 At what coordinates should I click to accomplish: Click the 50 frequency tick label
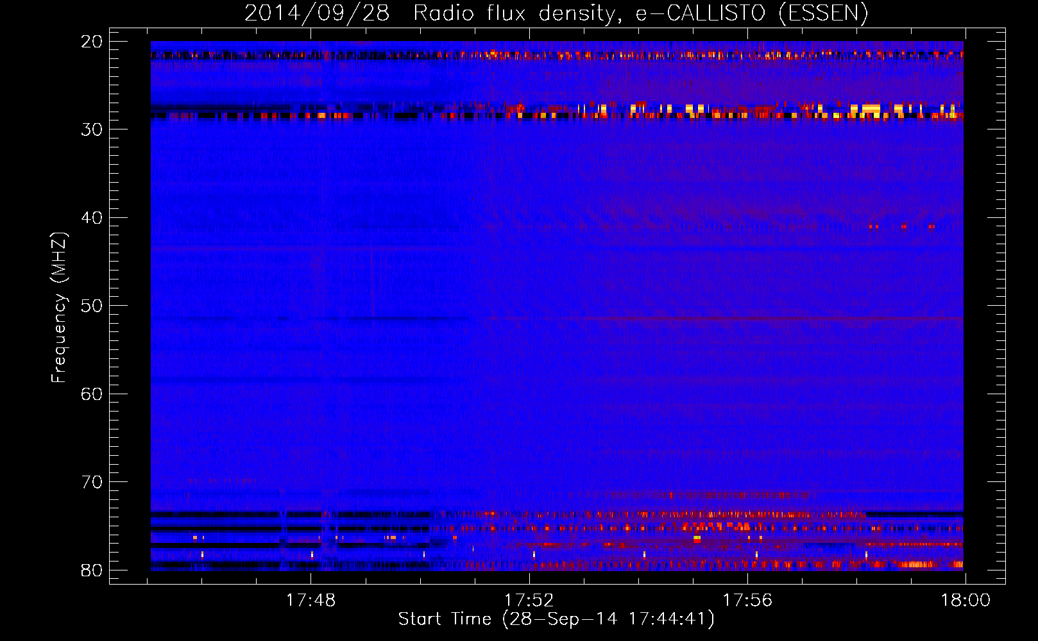[92, 306]
